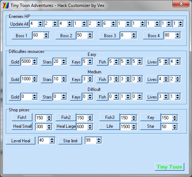Increase Easy Stars value of 20

[64, 60]
